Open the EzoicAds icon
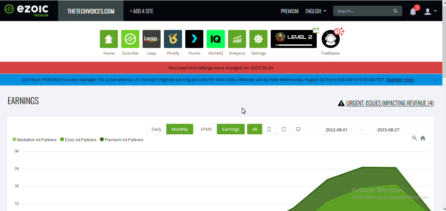 point(130,39)
